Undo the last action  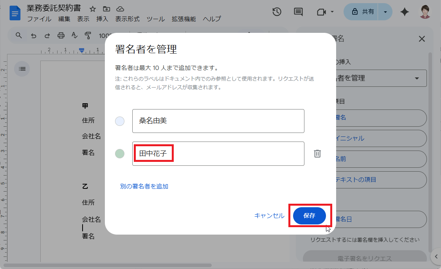(x=33, y=36)
